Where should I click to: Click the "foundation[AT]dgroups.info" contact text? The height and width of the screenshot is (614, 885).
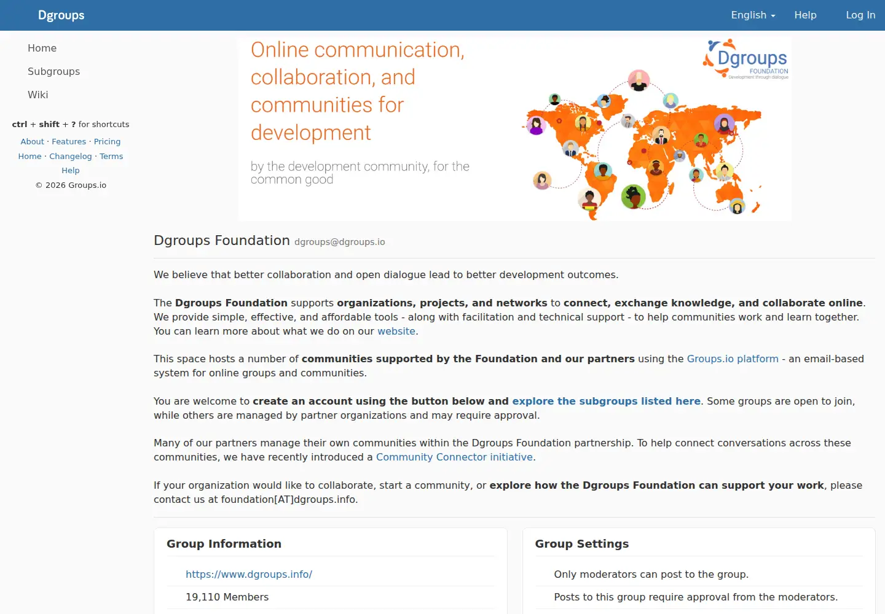pos(288,499)
